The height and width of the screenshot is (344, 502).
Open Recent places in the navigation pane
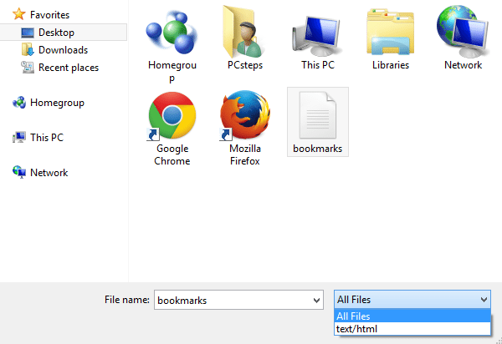pos(69,68)
